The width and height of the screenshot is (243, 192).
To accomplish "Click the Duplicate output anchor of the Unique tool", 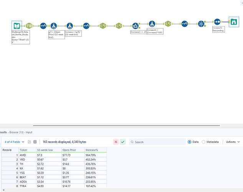I will pyautogui.click(x=205, y=26).
